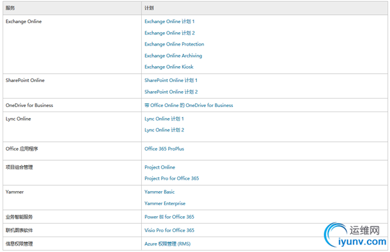The height and width of the screenshot is (252, 390).
Task: Open the Visio Pro for Office 365 link
Action: (169, 230)
